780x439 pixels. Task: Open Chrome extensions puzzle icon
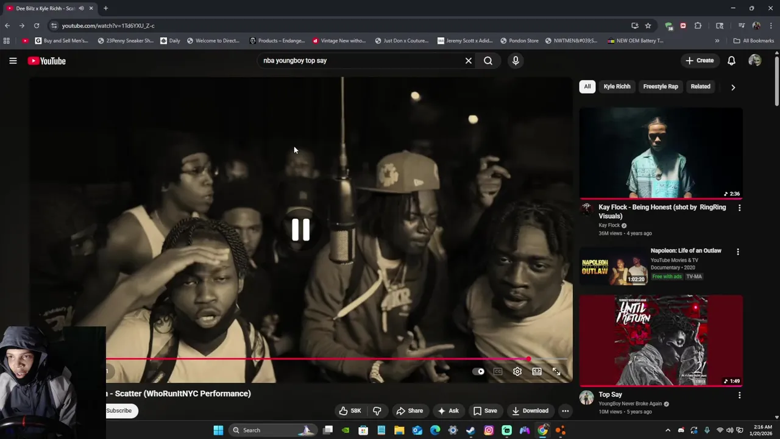(698, 26)
